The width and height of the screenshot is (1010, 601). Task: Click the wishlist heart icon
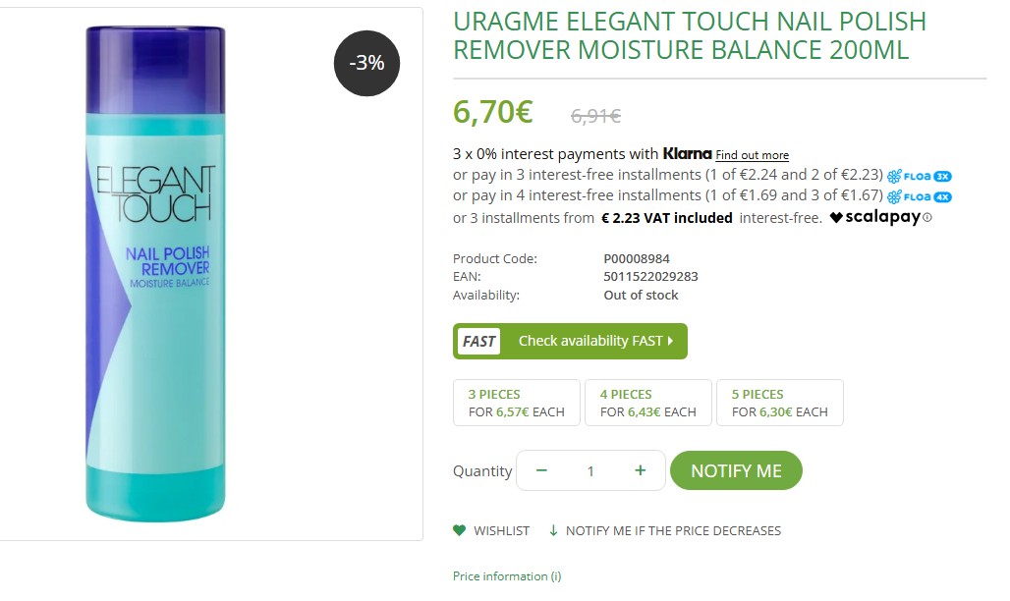(x=459, y=530)
